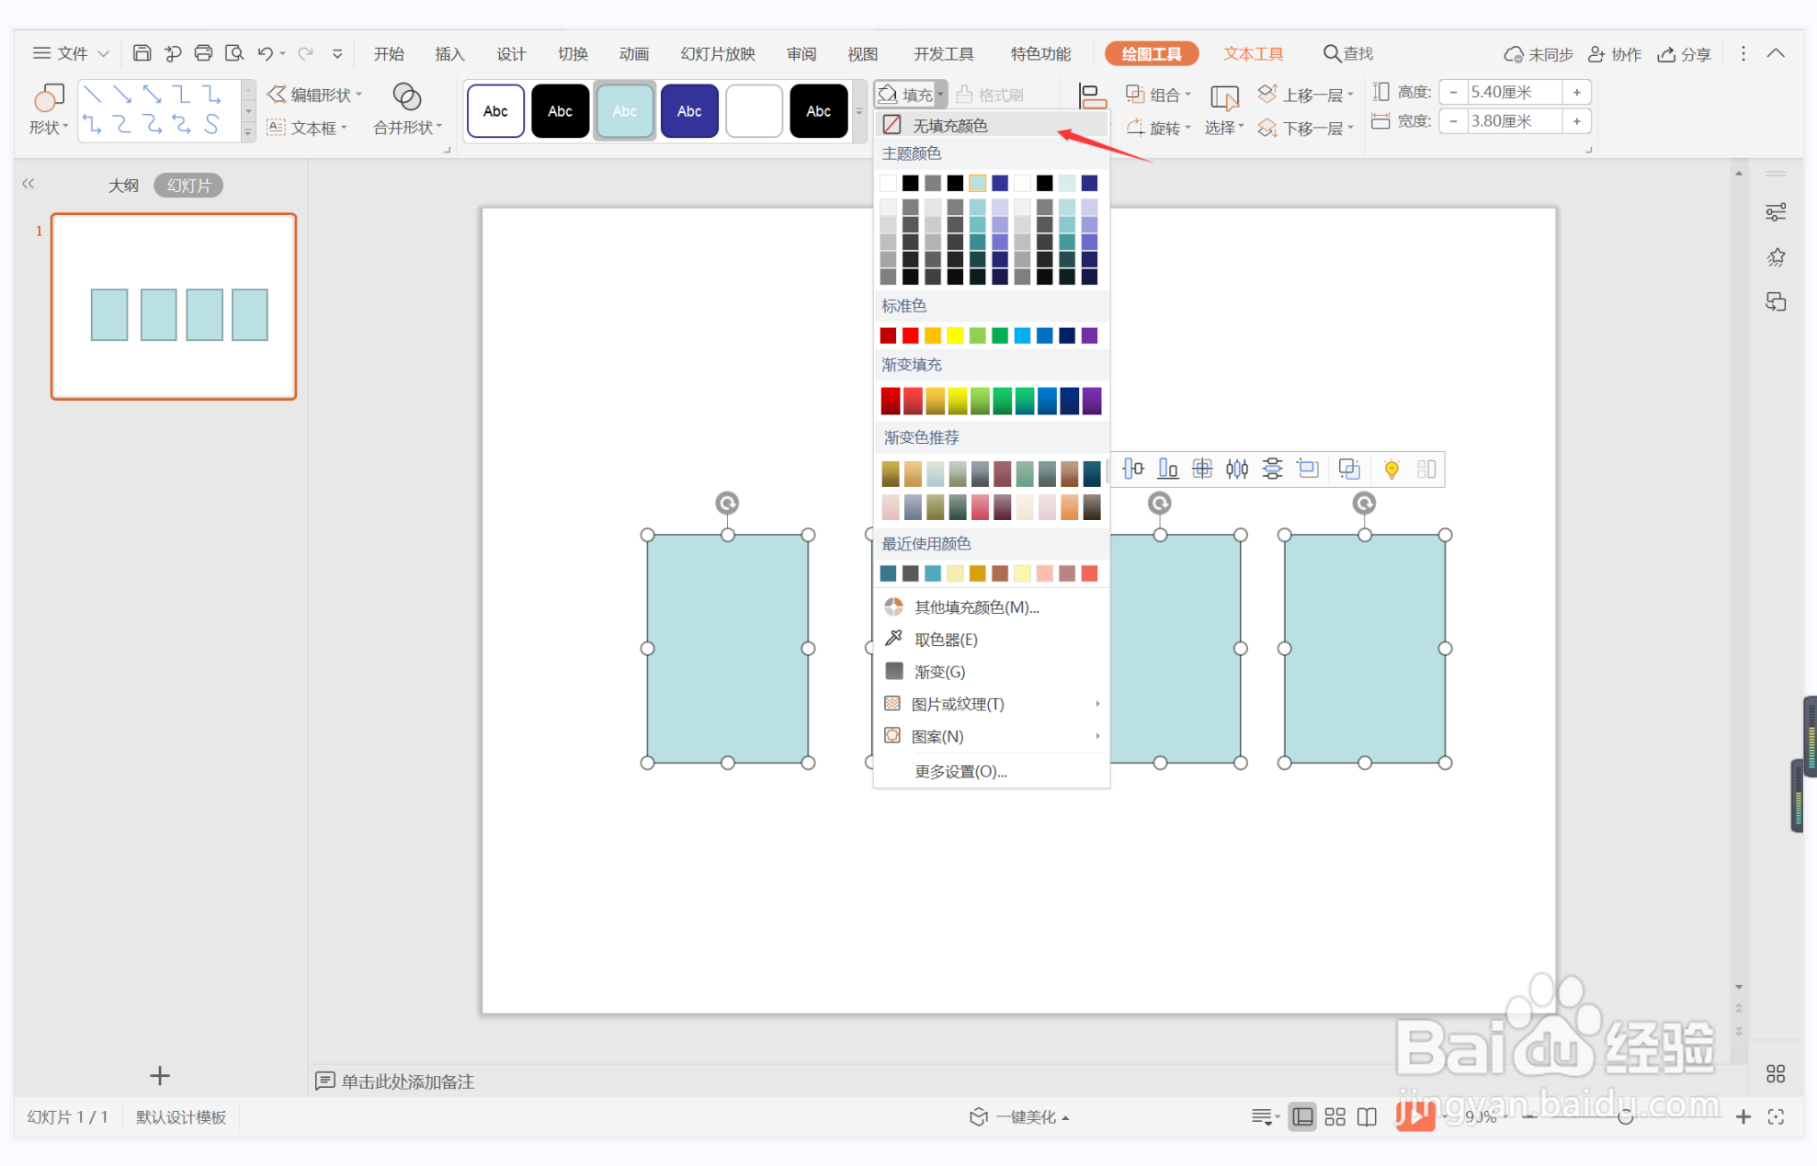This screenshot has width=1817, height=1166.
Task: Select slide 1 thumbnail in panel
Action: tap(174, 307)
